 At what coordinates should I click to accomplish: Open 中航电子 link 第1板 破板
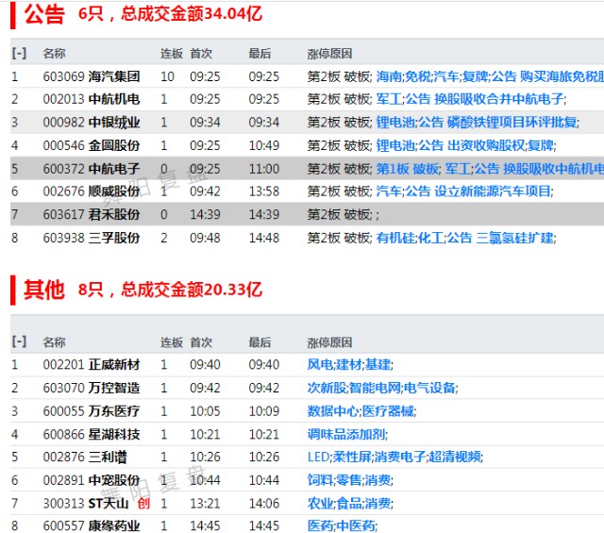408,168
